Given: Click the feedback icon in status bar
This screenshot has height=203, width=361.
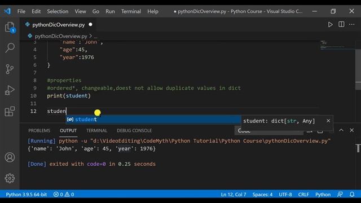Looking at the screenshot, I should point(340,194).
